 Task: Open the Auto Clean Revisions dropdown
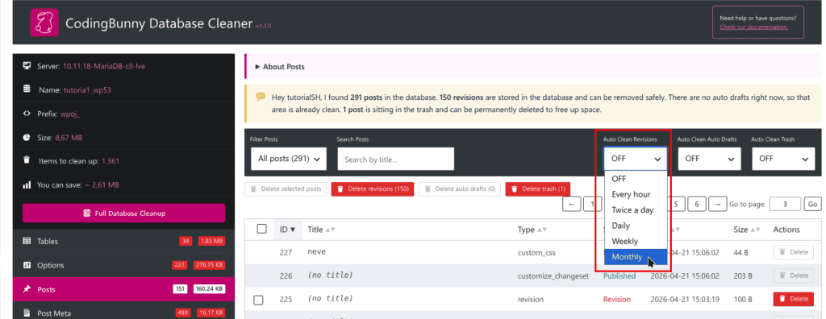click(x=636, y=159)
